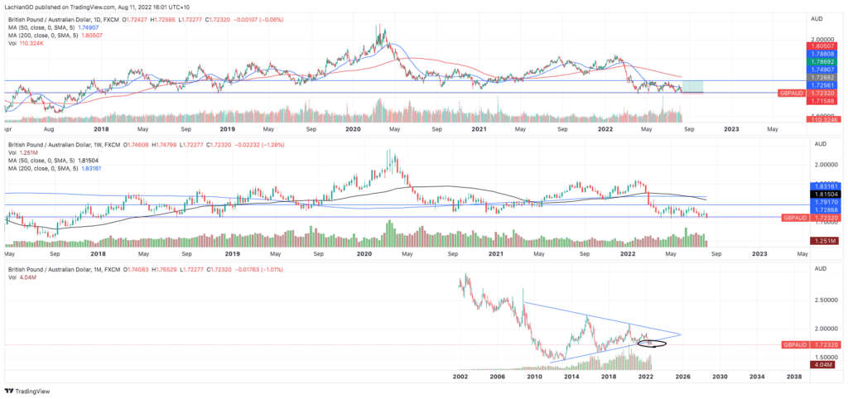The width and height of the screenshot is (848, 399).
Task: Open the AUD currency selector on daily chart
Action: (x=816, y=17)
